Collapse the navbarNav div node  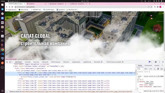coord(14,66)
